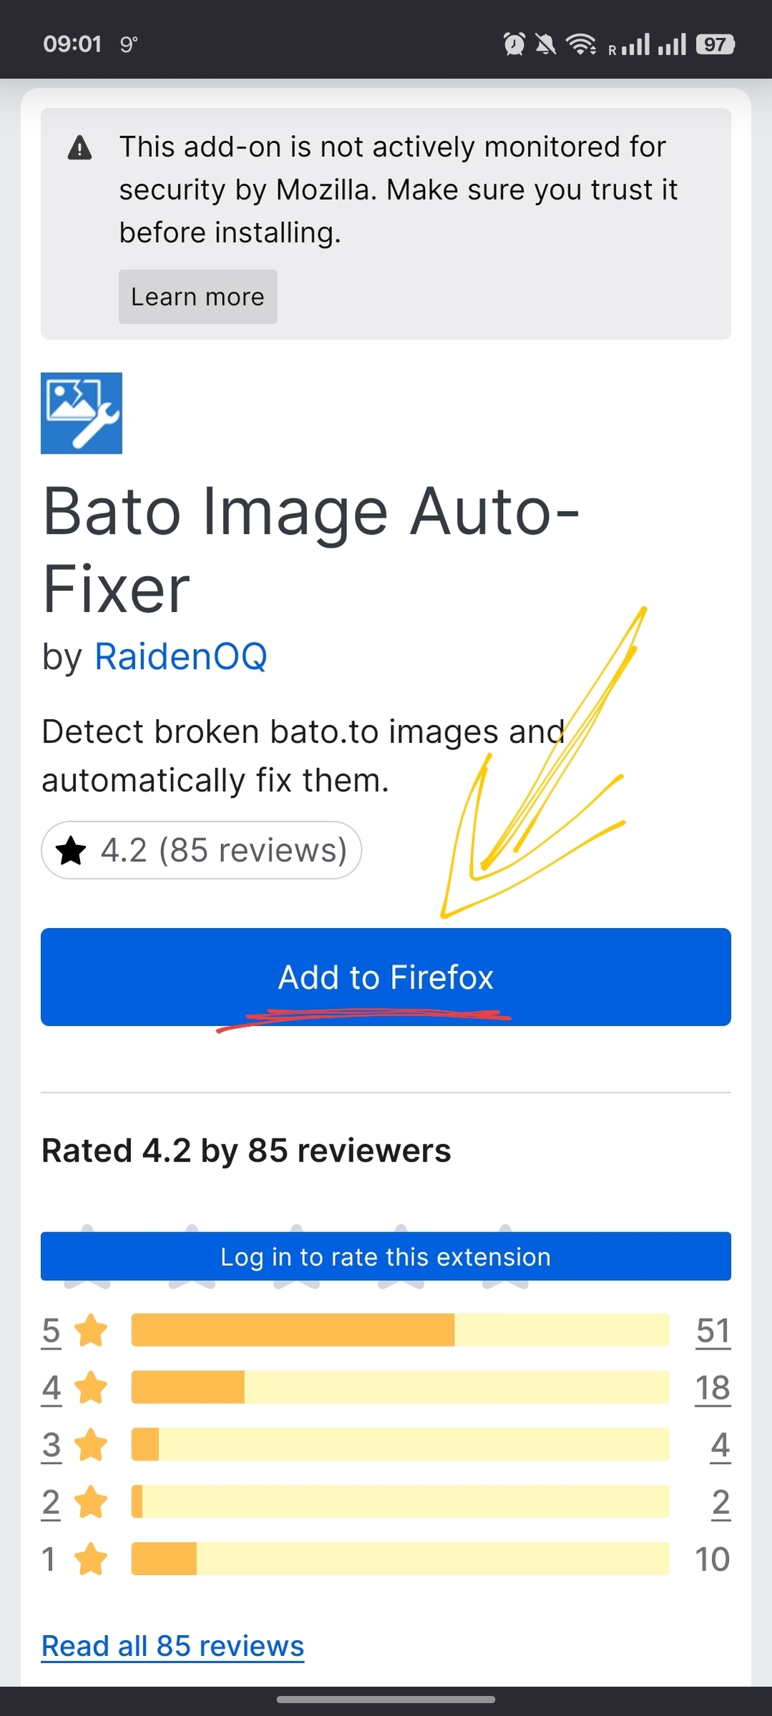This screenshot has width=772, height=1716.
Task: Tap the warning triangle icon
Action: [79, 148]
